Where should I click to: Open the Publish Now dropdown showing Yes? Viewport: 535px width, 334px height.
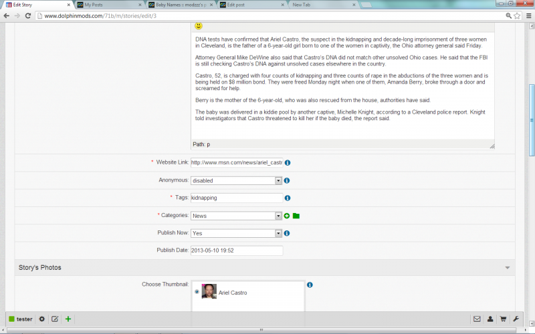tap(236, 233)
